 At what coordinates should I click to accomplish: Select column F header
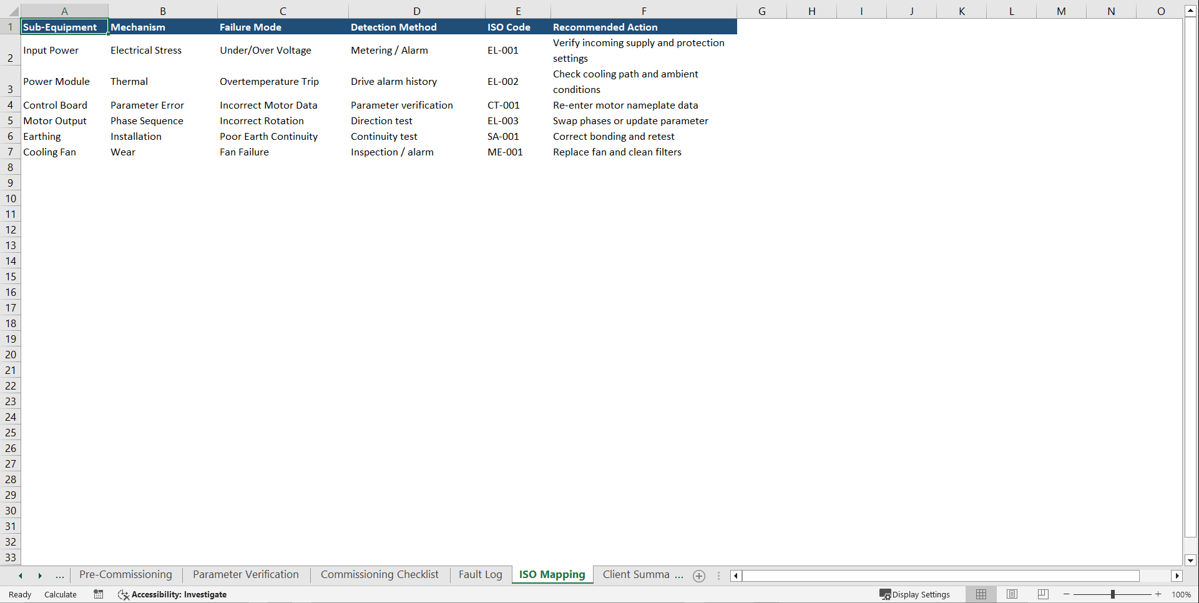tap(644, 11)
